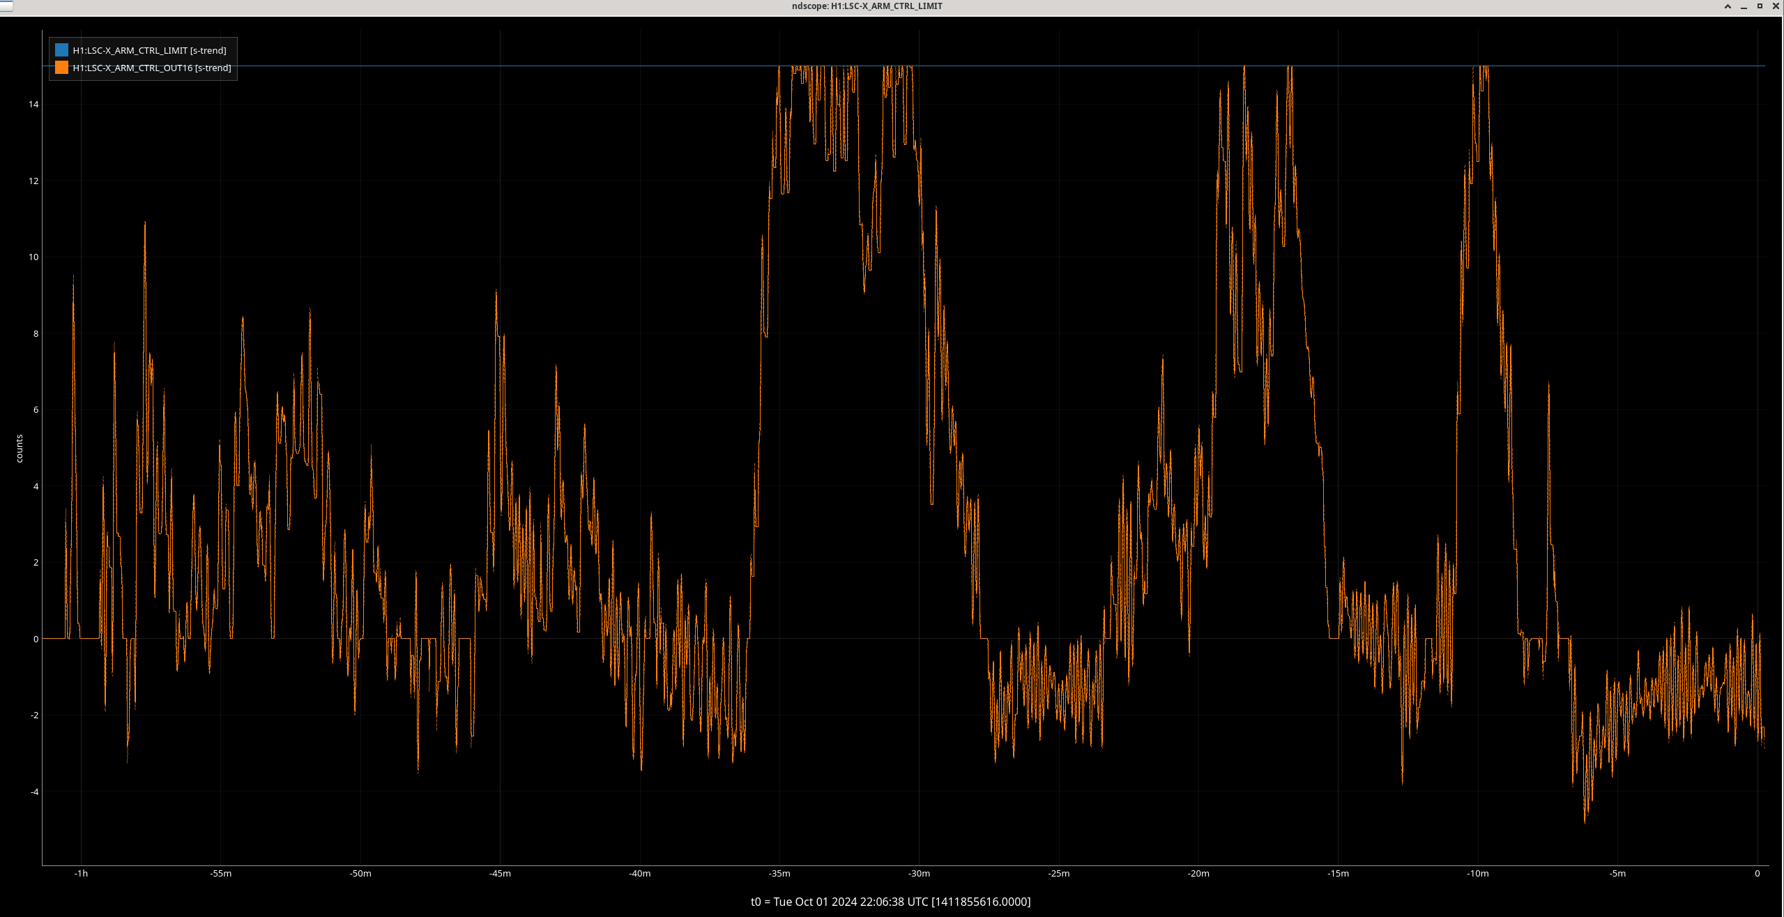Click the -45m tick label on time axis
This screenshot has width=1784, height=917.
[x=500, y=874]
